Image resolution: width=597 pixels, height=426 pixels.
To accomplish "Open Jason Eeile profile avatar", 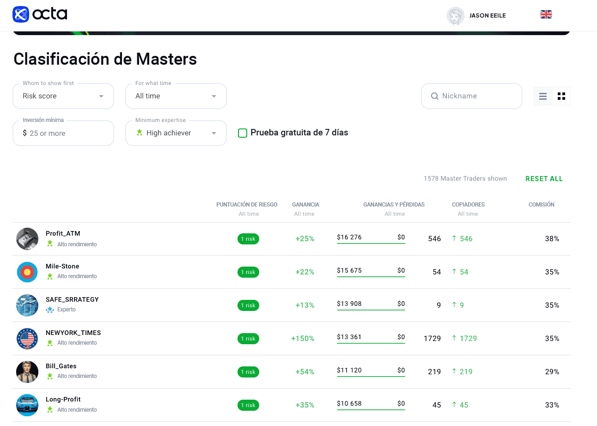I will click(x=455, y=16).
